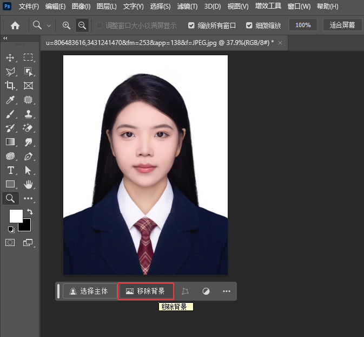364x337 pixels.
Task: Select the Move tool
Action: point(10,57)
